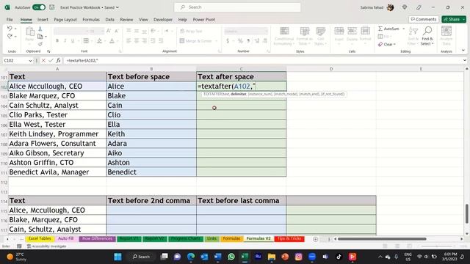This screenshot has height=264, width=470.
Task: Open the Insert ribbon tab
Action: [43, 20]
